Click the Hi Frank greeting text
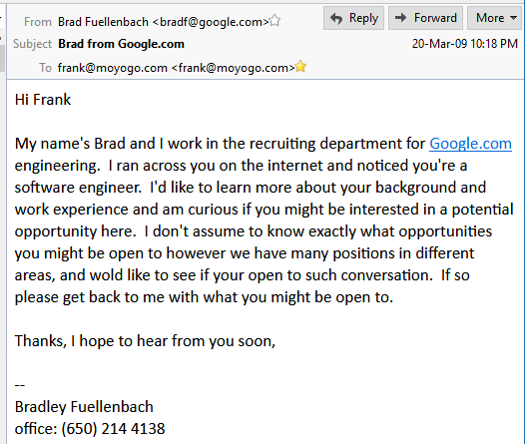The image size is (525, 444). 43,100
